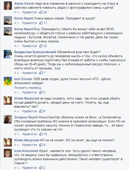129x170 pixels.
Task: Click thumbs-up icon with 46 likes
Action: [x=41, y=12]
